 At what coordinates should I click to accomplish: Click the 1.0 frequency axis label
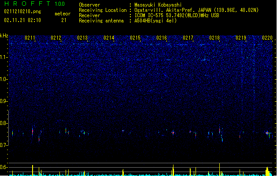point(4,79)
